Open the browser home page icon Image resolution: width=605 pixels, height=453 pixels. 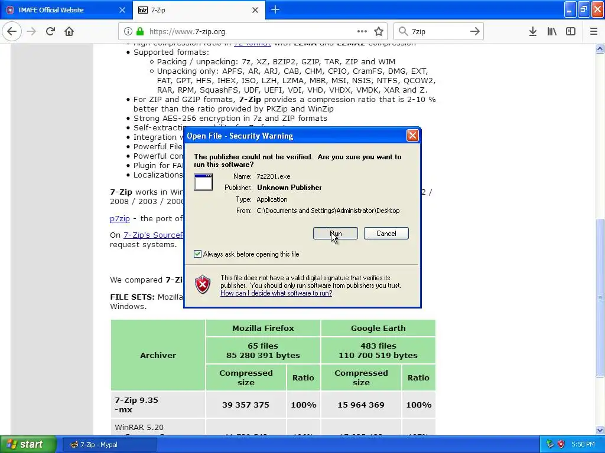coord(69,31)
